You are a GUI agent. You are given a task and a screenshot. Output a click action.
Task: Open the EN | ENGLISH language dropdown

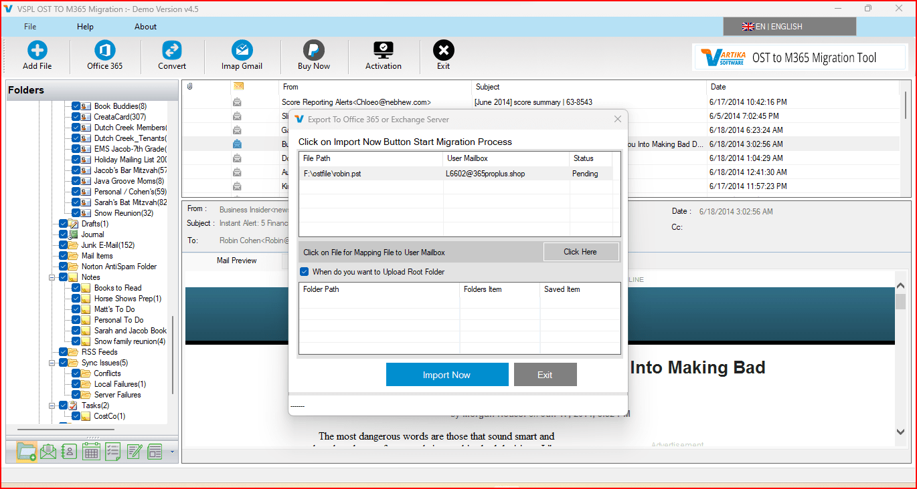tap(790, 27)
